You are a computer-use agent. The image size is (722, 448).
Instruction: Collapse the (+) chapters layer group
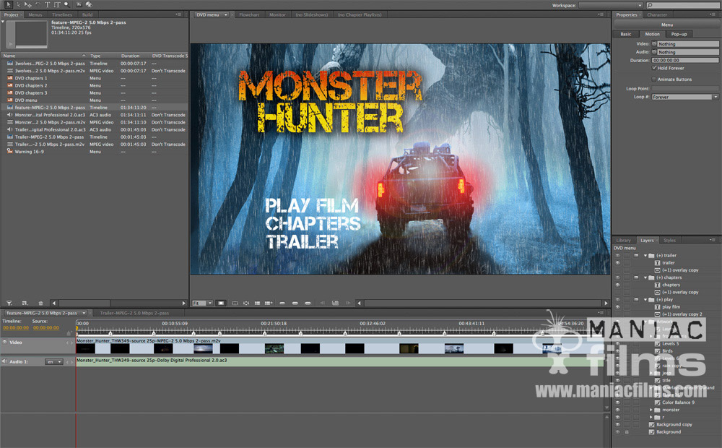click(x=645, y=277)
